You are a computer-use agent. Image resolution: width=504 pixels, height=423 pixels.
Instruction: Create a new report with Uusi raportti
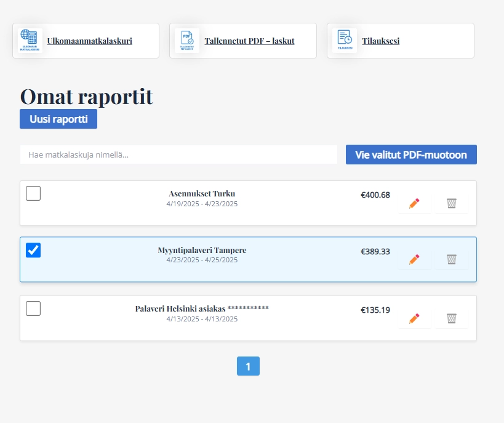pos(58,119)
